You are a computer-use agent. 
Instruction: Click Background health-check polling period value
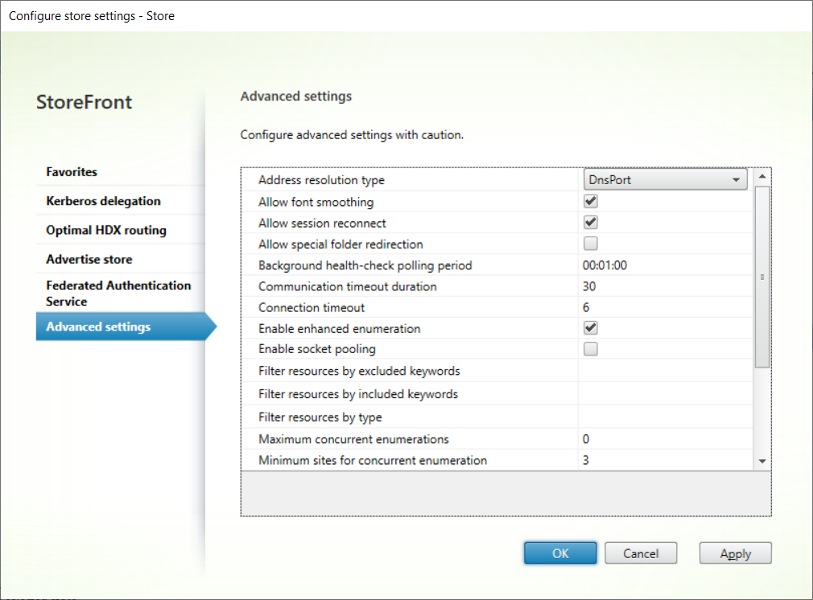click(x=664, y=265)
